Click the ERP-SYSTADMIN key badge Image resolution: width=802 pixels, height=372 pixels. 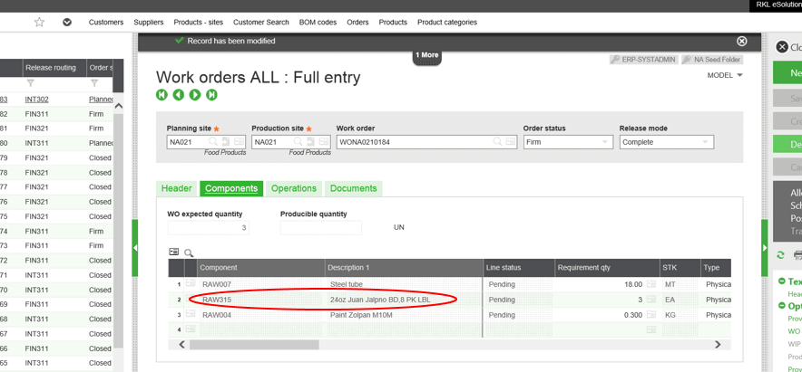(644, 60)
